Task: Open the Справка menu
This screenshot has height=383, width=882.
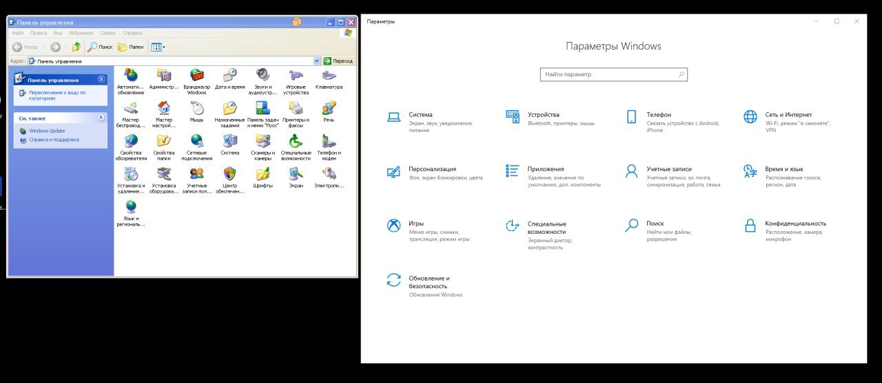Action: click(x=132, y=32)
